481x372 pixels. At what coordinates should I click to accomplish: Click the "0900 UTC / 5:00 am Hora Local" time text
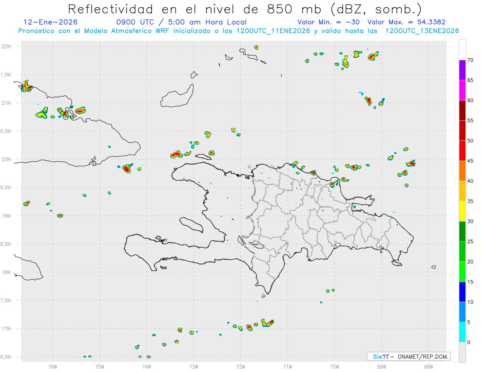pos(181,22)
